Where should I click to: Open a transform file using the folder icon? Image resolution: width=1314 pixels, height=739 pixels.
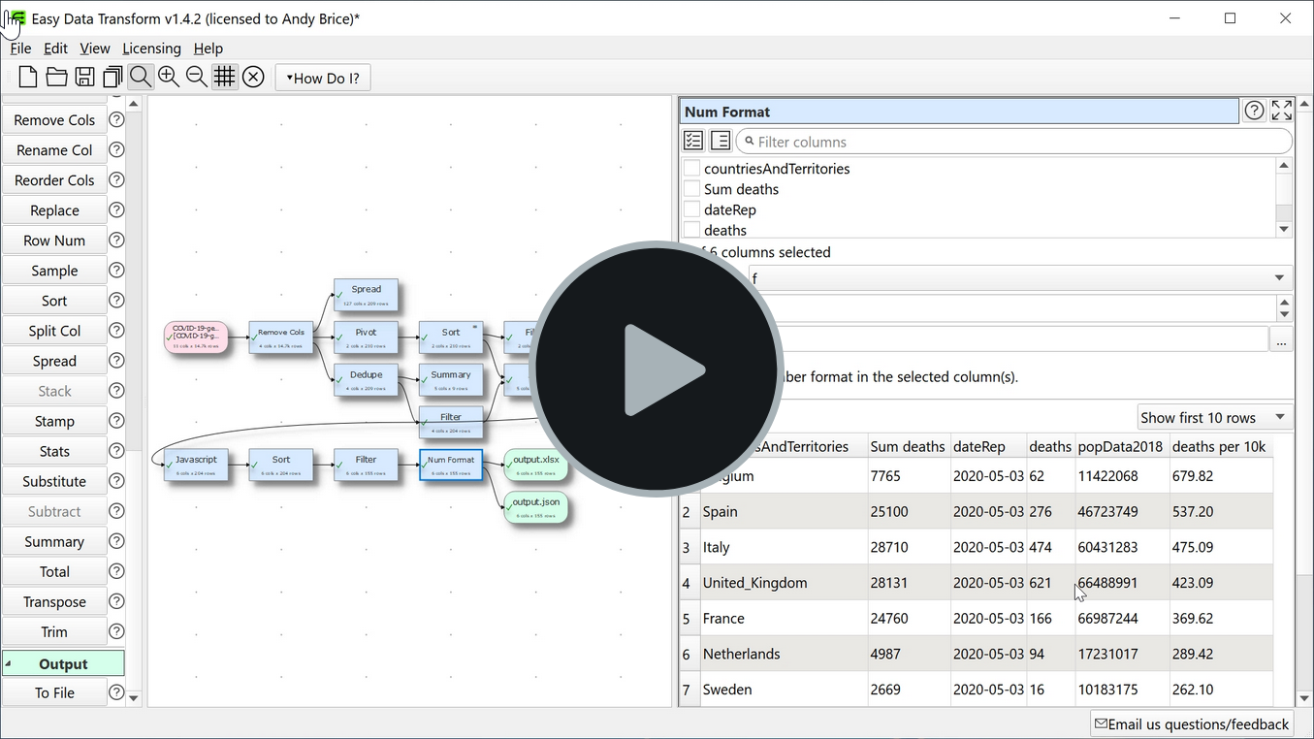55,77
